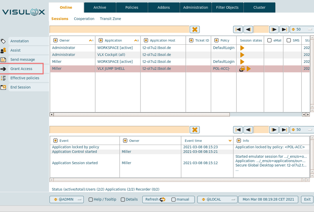Enable the Help / Tooltip checkbox
Screen dimensions: 314x212
pos(91,200)
